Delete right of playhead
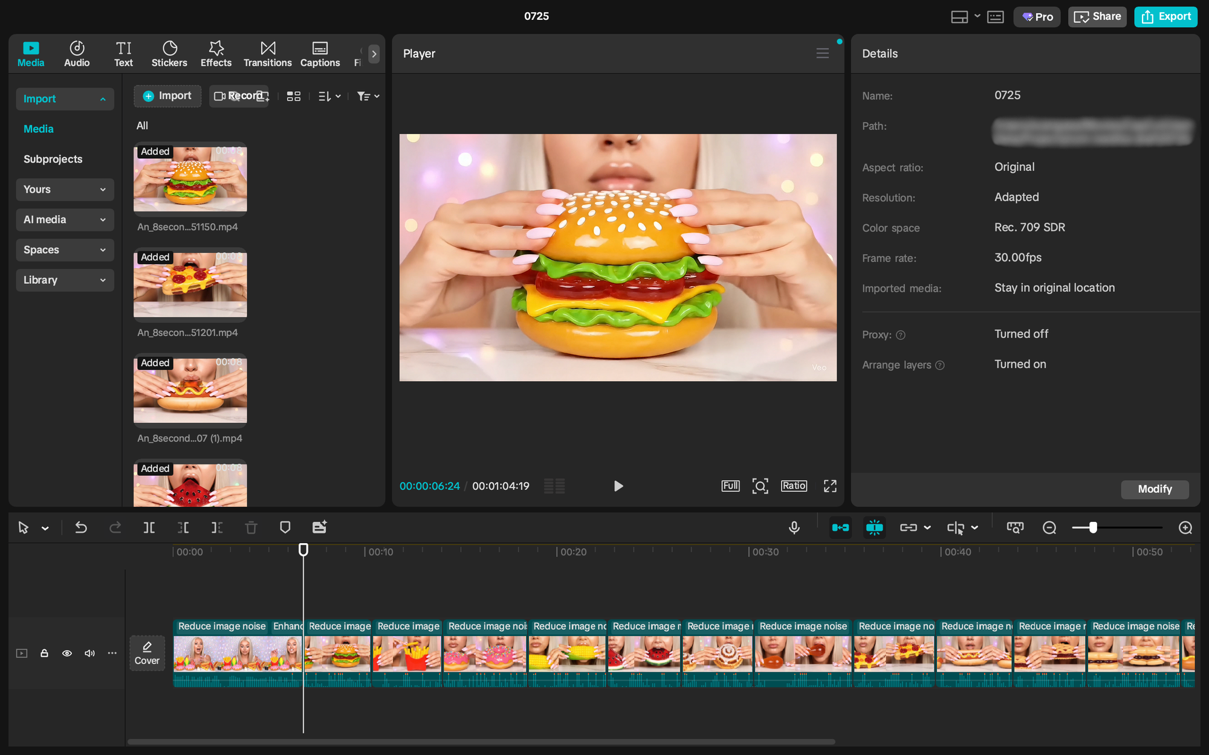 pos(217,528)
